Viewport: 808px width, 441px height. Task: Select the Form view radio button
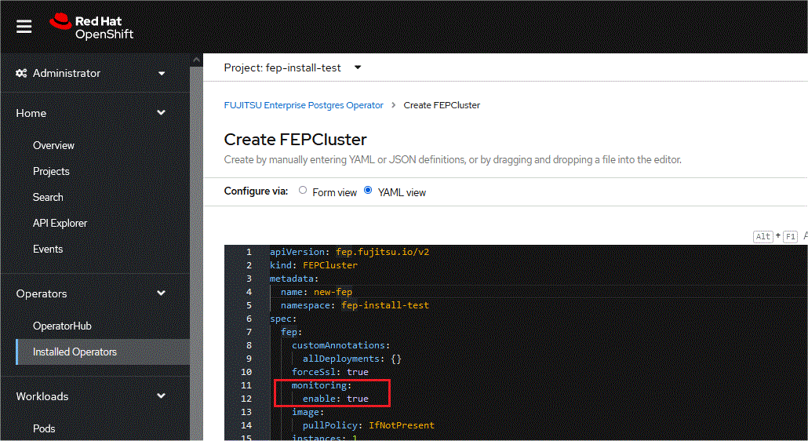pos(303,190)
